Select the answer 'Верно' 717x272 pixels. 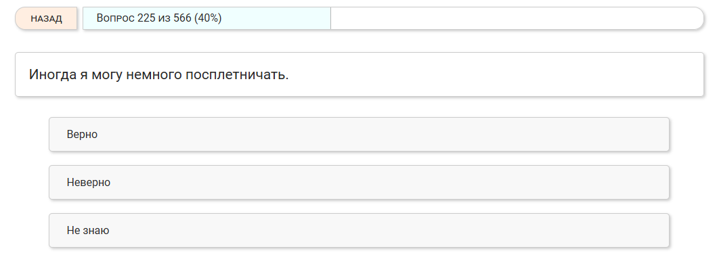(x=359, y=135)
